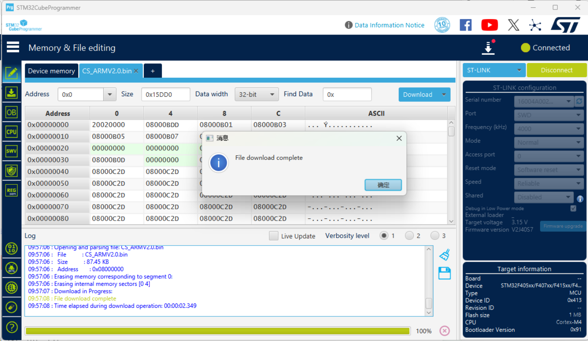Open the SWV viewer icon

11,151
